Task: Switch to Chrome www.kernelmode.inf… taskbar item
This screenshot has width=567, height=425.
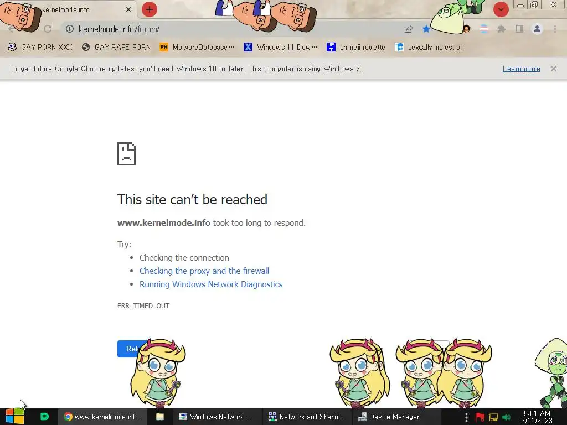Action: tap(102, 417)
